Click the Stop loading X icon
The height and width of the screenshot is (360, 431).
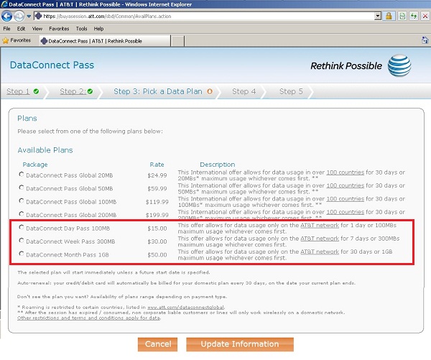[425, 17]
